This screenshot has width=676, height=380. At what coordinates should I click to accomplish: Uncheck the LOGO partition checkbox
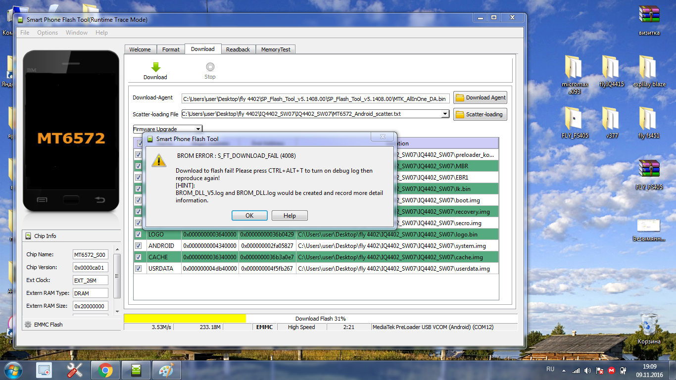click(x=138, y=234)
